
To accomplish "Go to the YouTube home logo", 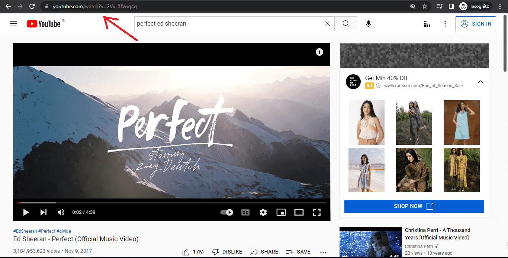I will [44, 24].
